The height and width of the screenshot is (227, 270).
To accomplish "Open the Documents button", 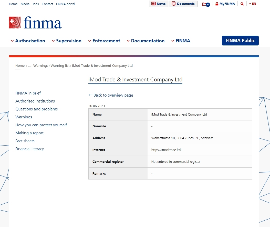I will click(183, 4).
